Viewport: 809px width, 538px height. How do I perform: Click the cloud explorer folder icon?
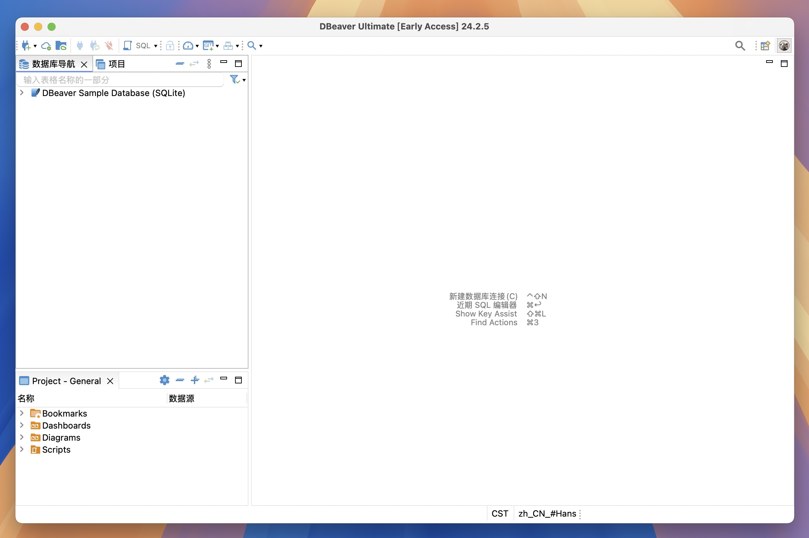tap(61, 46)
